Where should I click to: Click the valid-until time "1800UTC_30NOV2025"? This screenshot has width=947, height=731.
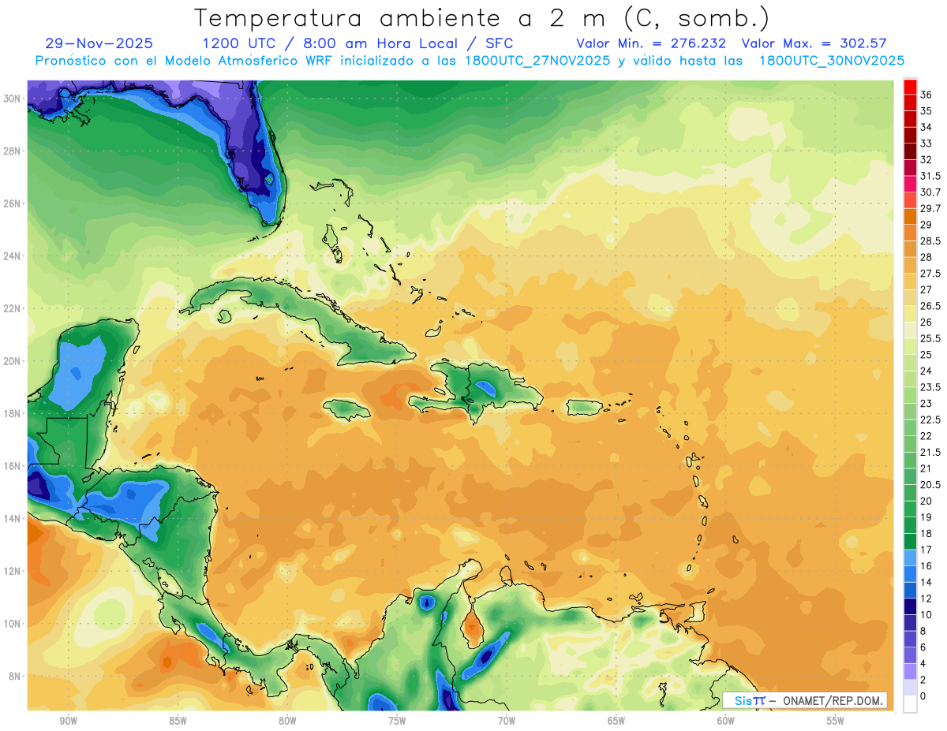tap(832, 61)
